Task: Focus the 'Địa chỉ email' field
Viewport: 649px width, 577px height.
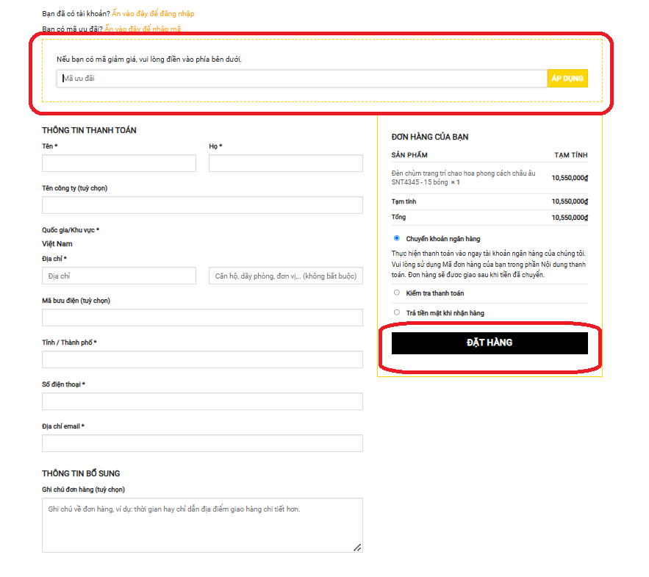Action: [202, 443]
